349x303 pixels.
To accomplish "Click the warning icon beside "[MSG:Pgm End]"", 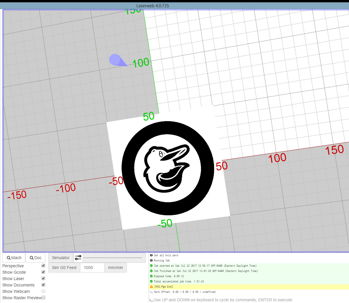I will click(151, 287).
